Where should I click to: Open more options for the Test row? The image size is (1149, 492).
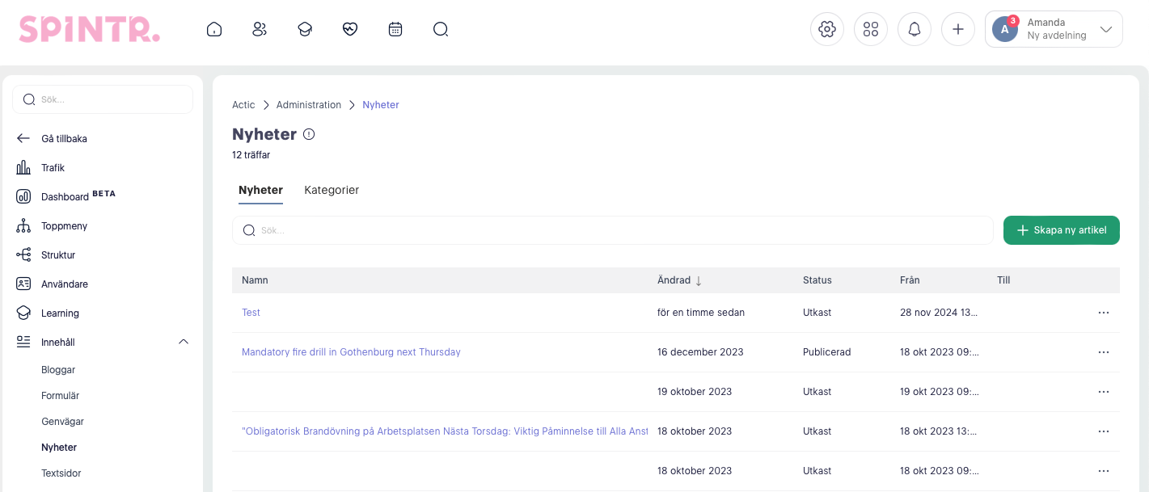click(x=1104, y=313)
